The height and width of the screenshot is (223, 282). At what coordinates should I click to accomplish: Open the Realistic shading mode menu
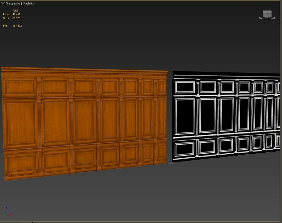click(28, 4)
